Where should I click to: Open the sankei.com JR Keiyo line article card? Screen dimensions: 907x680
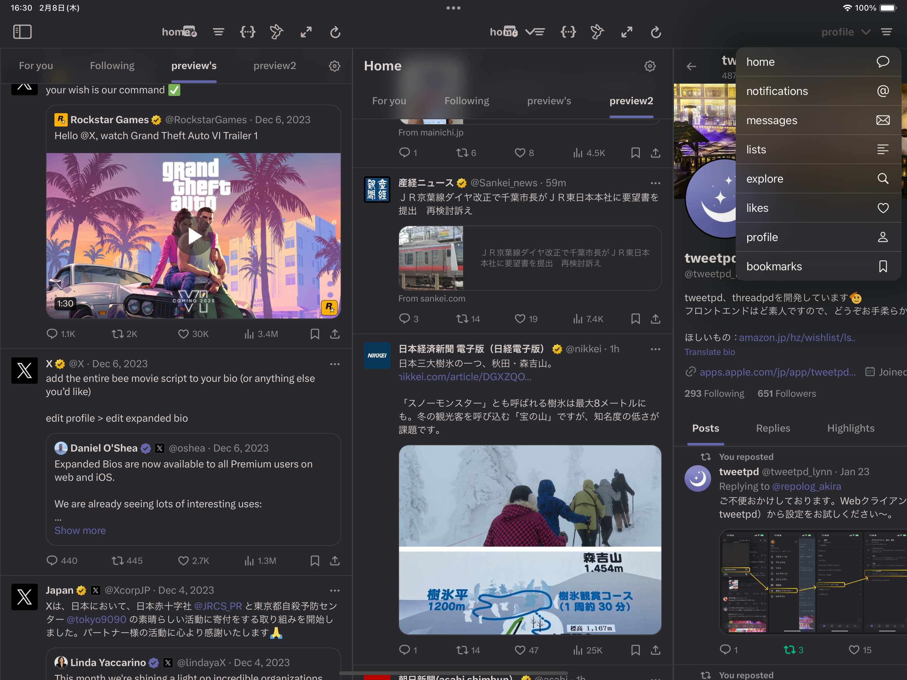pos(530,258)
